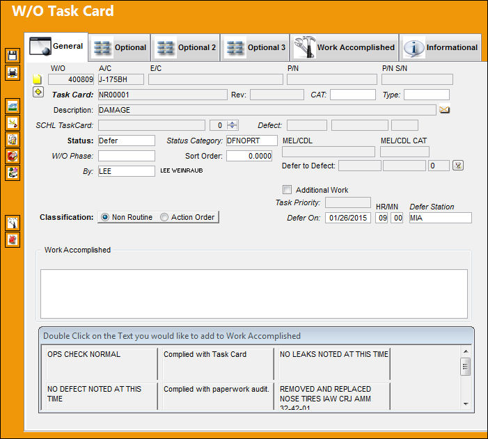Click the Defer Station field MIA

[441, 218]
